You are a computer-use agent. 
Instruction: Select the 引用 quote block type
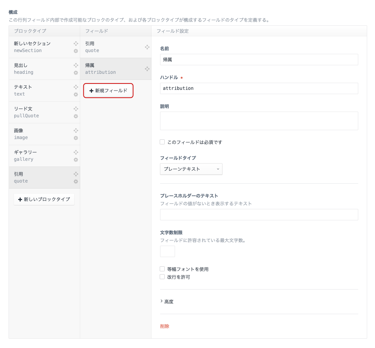(39, 178)
